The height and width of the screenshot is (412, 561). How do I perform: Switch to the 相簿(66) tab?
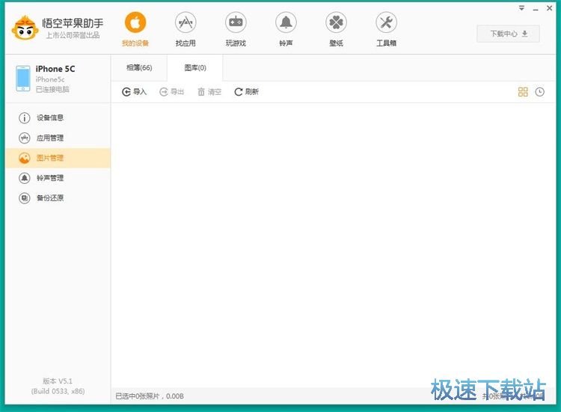(139, 67)
